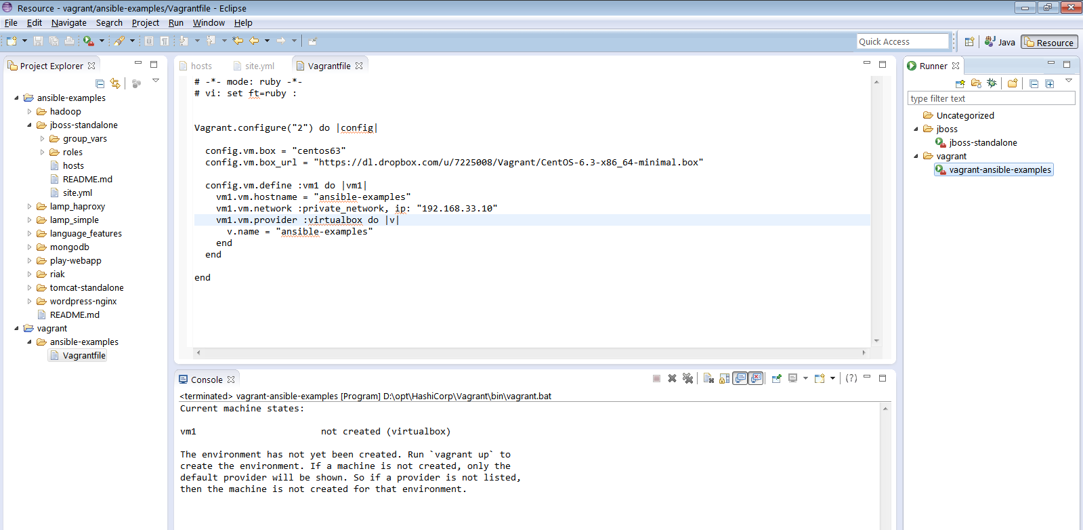
Task: Collapse the jboss-standalone folder
Action: coord(29,125)
